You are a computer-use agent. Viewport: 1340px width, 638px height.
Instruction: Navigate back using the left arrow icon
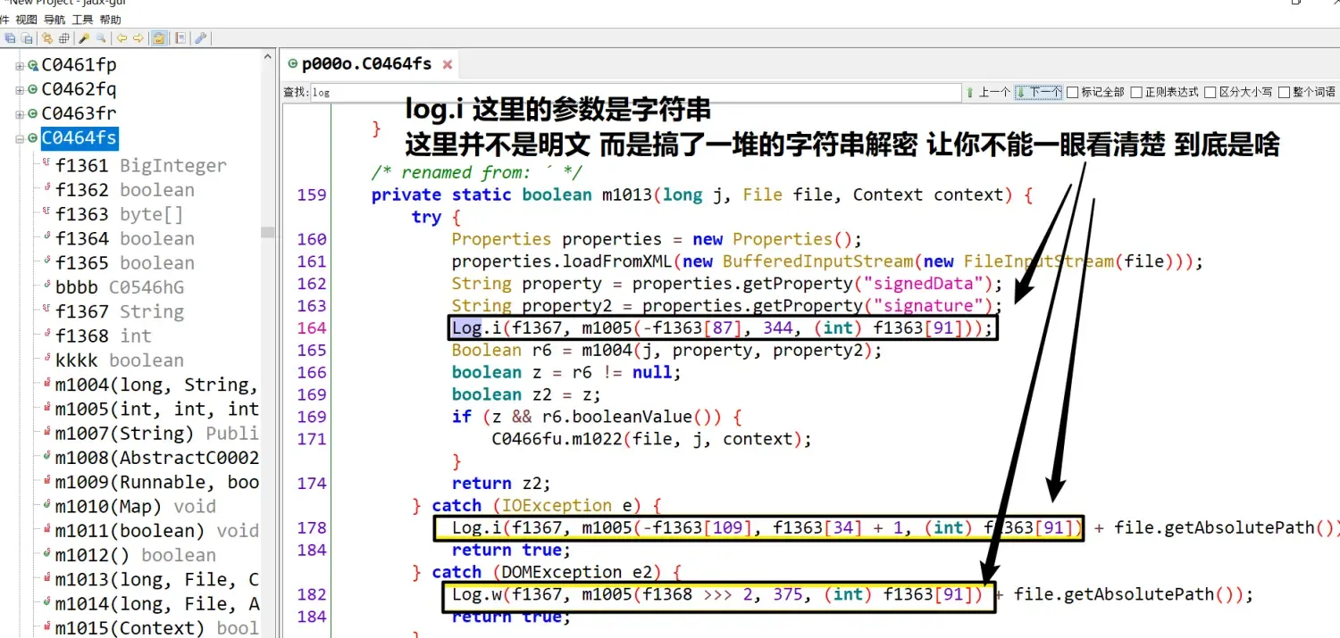tap(122, 38)
